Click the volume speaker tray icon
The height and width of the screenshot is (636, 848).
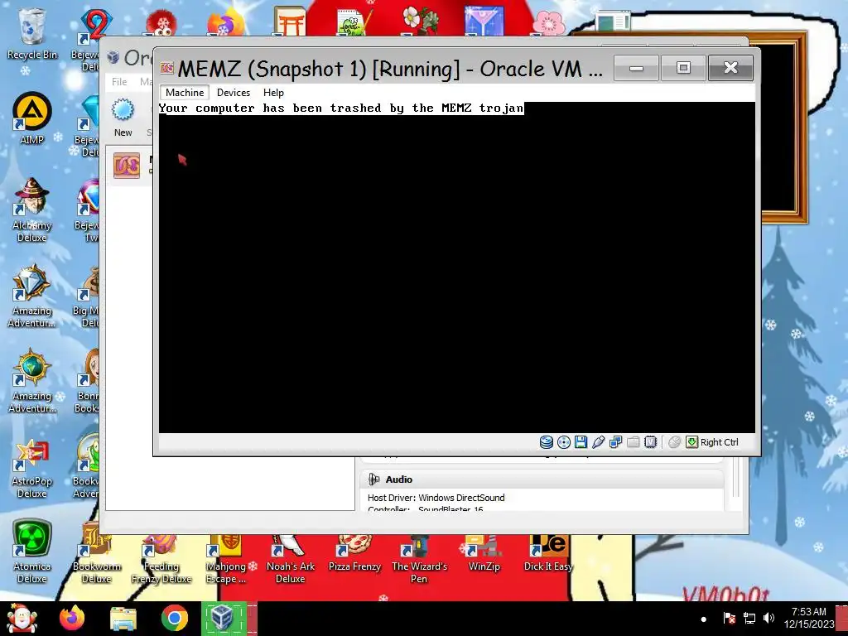[768, 618]
